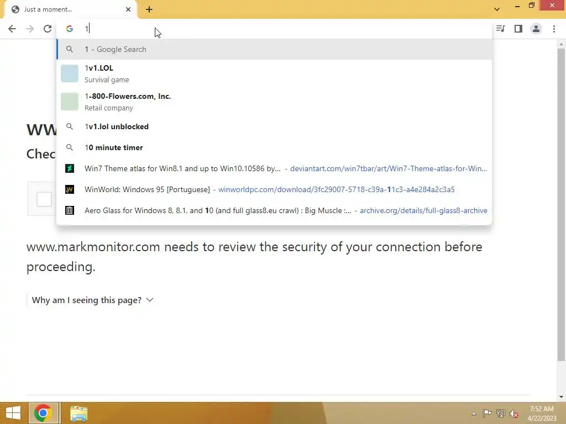
Task: Open the media controls icon
Action: pyautogui.click(x=500, y=29)
